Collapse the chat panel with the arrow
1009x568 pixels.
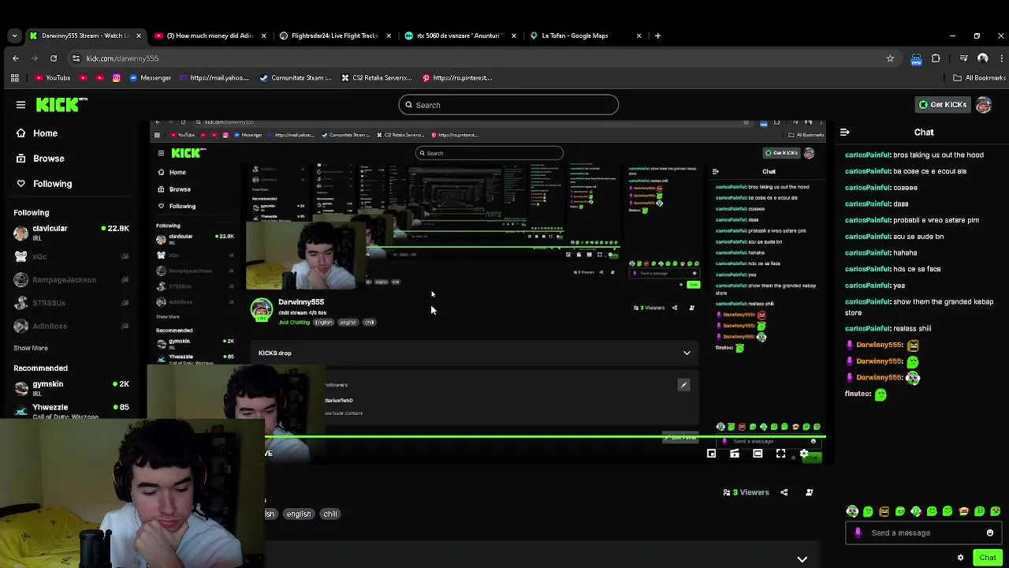click(x=844, y=133)
